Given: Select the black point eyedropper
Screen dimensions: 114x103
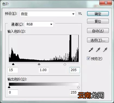Looking at the screenshot, I should click(91, 50).
